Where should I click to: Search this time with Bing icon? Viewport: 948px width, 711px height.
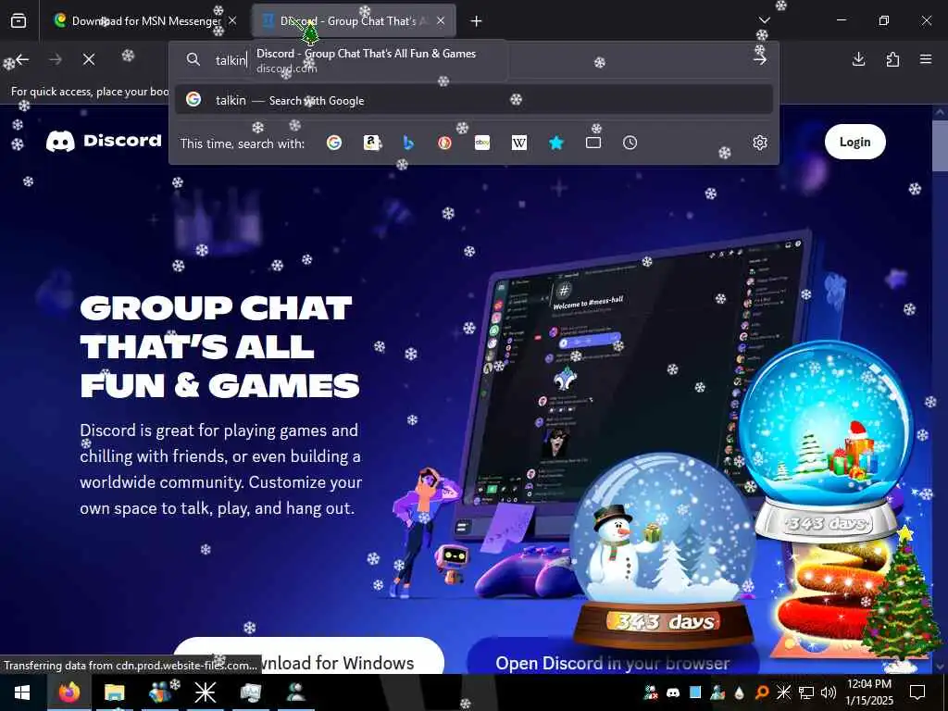[408, 143]
